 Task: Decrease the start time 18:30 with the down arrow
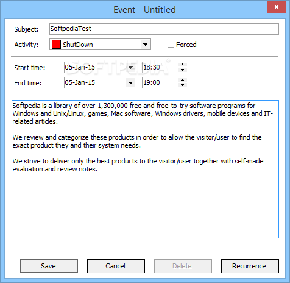[182, 70]
